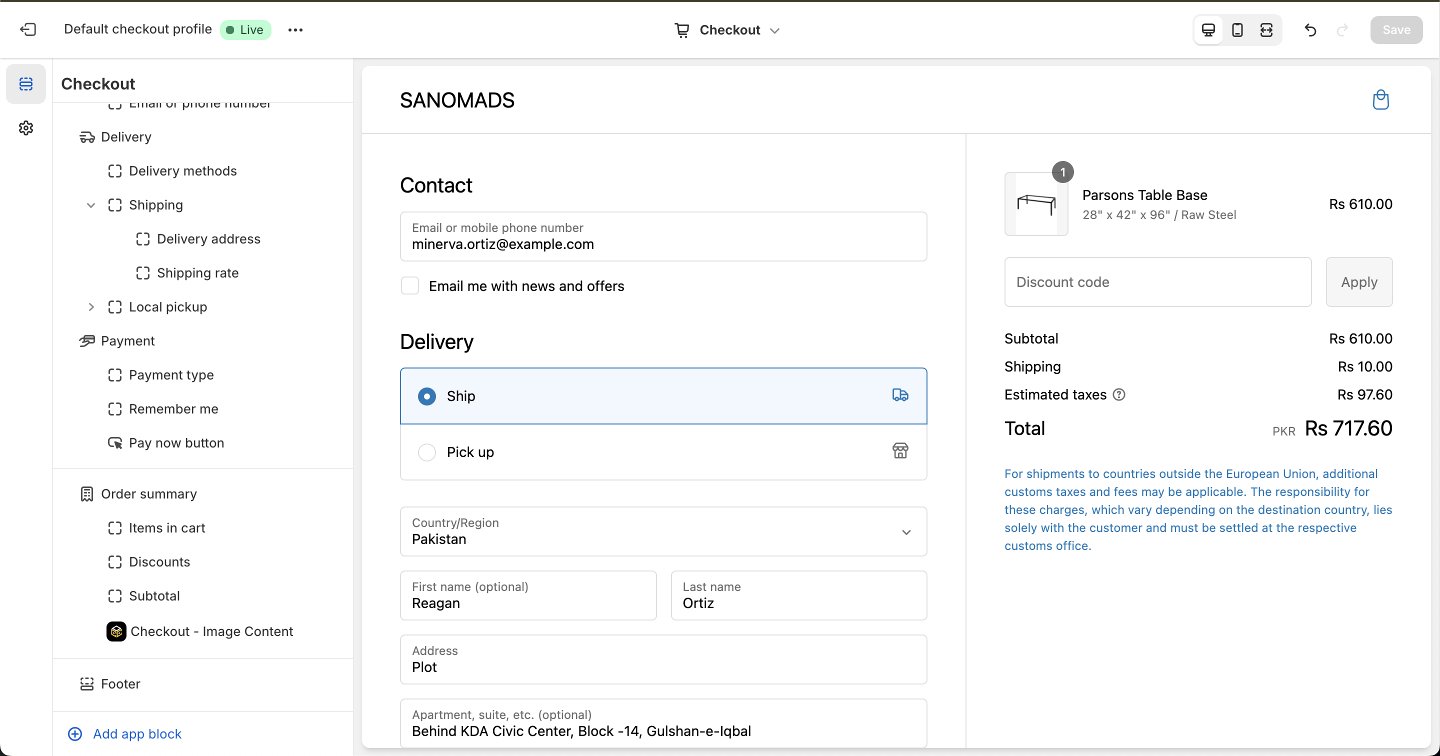Select the Ship delivery radio option
1440x756 pixels.
(x=427, y=396)
